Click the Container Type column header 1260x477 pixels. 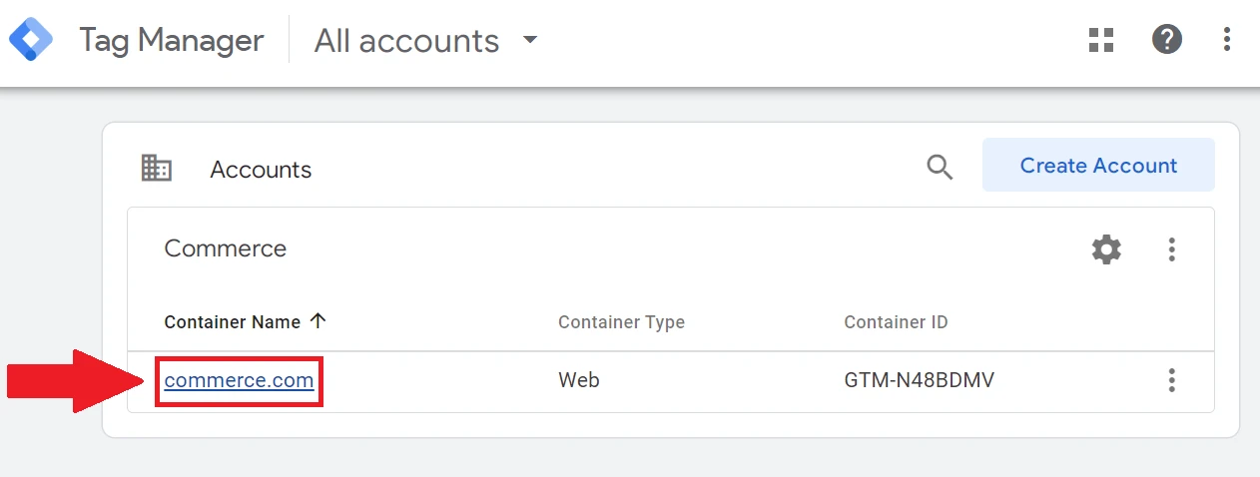pos(621,322)
